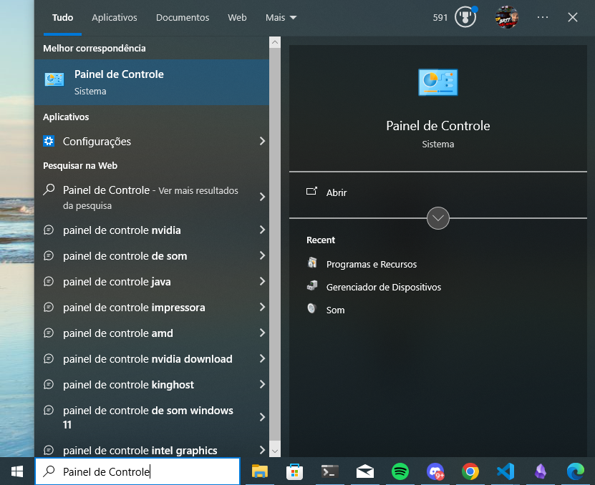Expand more actions with down chevron
The height and width of the screenshot is (485, 595).
click(x=437, y=217)
